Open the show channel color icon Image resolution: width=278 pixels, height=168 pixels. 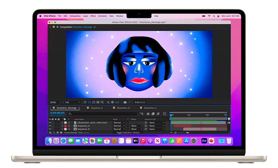[x=108, y=102]
